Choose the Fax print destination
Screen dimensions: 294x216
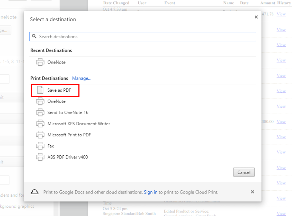[x=51, y=146]
